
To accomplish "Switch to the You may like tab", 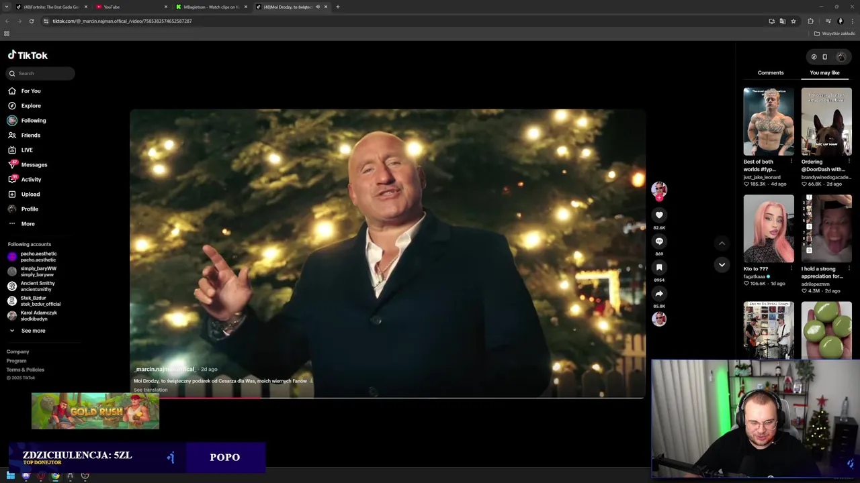I will [x=824, y=72].
